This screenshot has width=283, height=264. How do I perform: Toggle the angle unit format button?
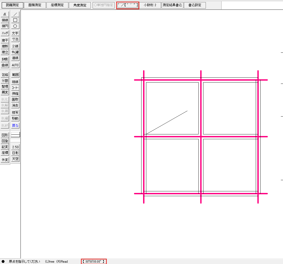click(128, 5)
